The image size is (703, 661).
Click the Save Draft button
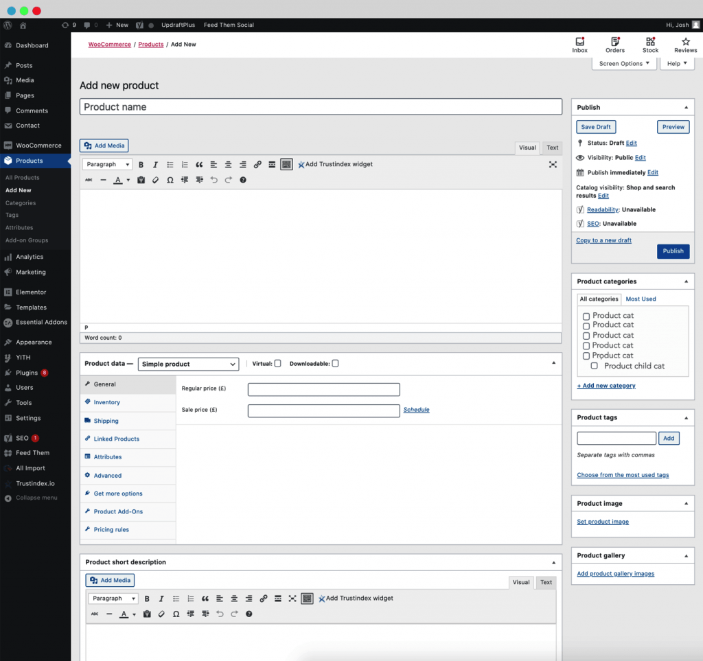click(595, 126)
